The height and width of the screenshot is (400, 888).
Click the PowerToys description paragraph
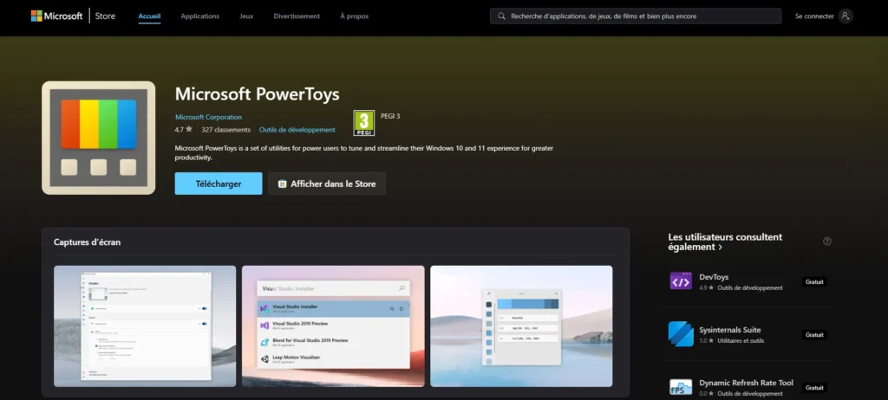364,152
